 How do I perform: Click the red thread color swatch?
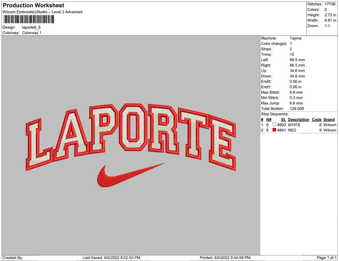[274, 130]
